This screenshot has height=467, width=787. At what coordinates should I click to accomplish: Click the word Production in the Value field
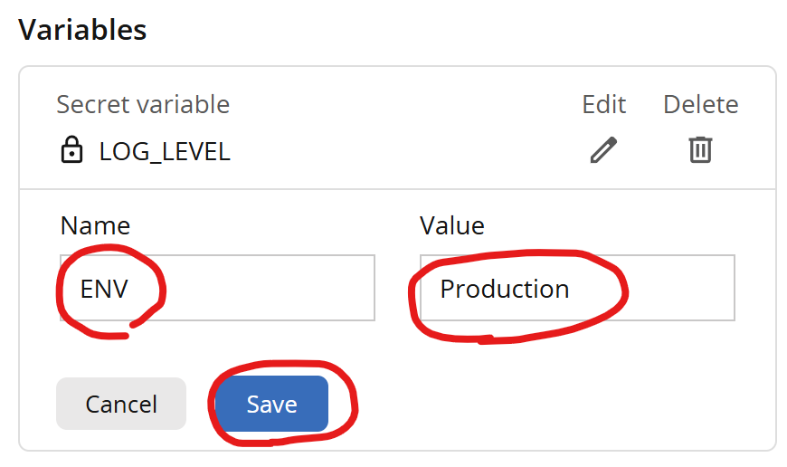click(x=504, y=289)
